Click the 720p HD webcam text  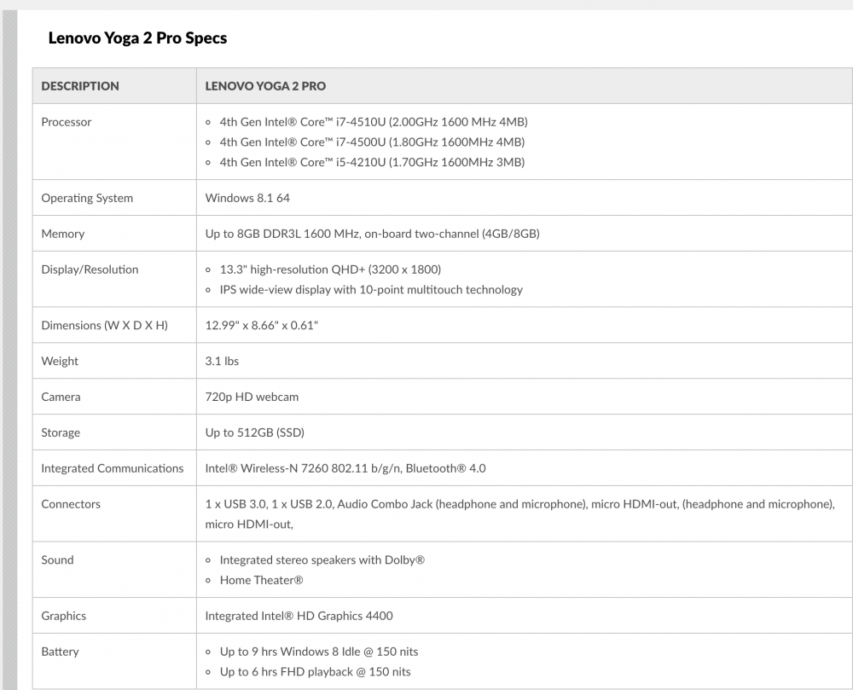point(252,397)
